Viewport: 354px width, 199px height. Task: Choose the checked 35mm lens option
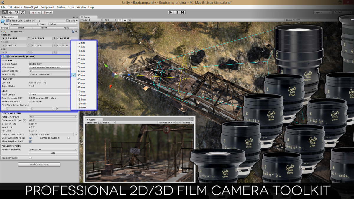click(84, 75)
